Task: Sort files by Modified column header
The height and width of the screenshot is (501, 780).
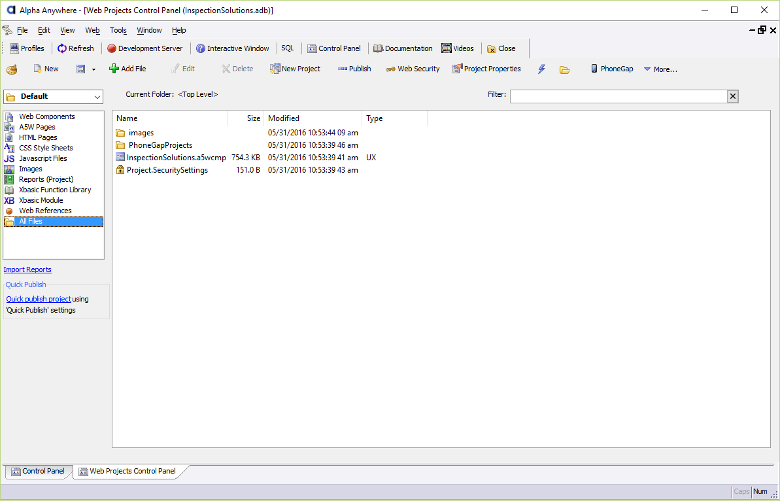Action: [313, 118]
